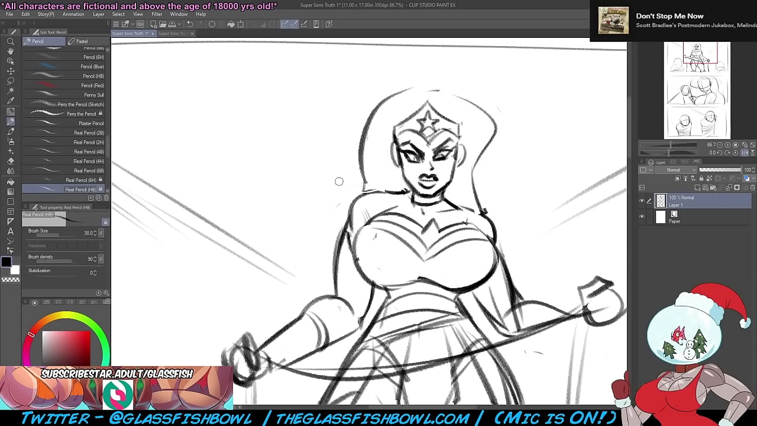
Task: Expand the Brush density options dropdown
Action: [101, 259]
